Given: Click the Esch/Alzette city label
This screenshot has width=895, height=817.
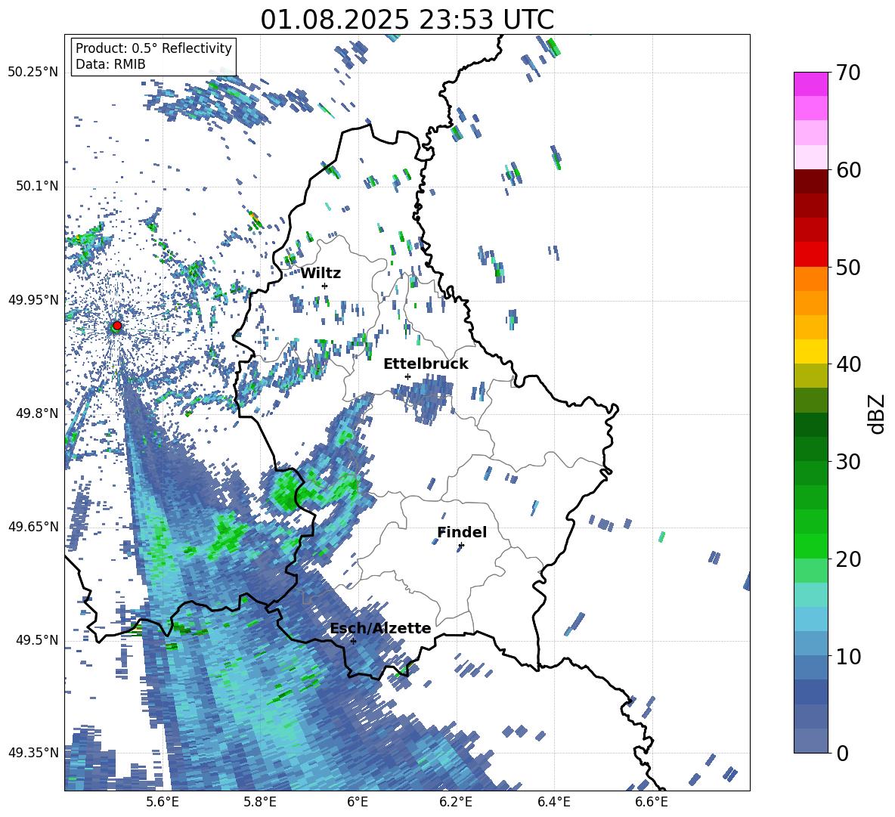Looking at the screenshot, I should 381,629.
